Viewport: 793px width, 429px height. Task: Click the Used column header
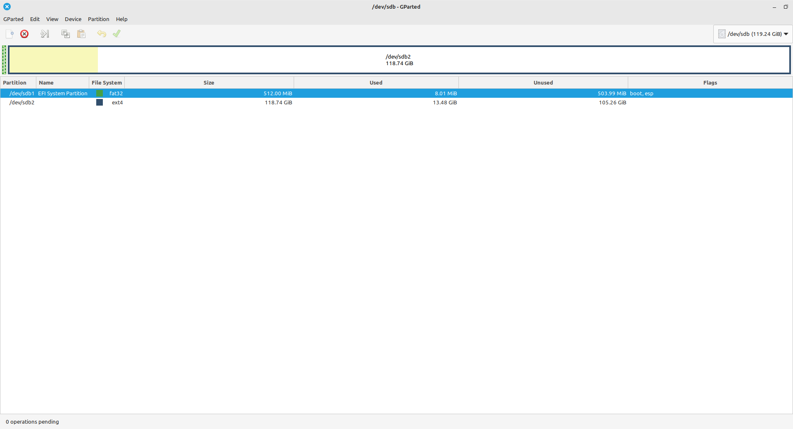[x=376, y=82]
